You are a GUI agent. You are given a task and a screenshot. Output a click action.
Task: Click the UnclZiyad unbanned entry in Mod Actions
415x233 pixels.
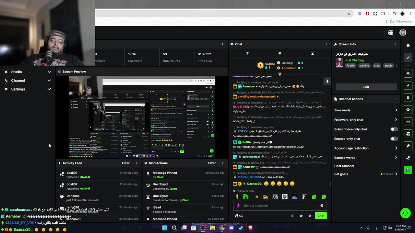[185, 186]
